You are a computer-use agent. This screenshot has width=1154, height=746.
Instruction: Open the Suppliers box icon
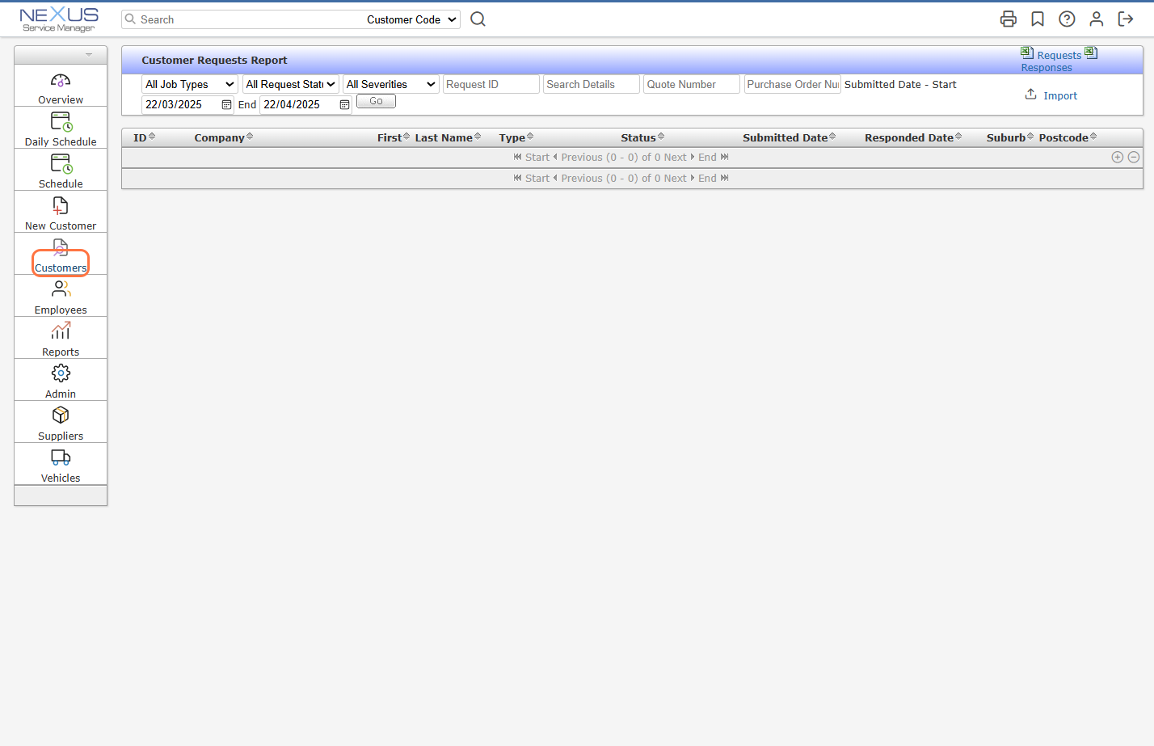pyautogui.click(x=61, y=415)
